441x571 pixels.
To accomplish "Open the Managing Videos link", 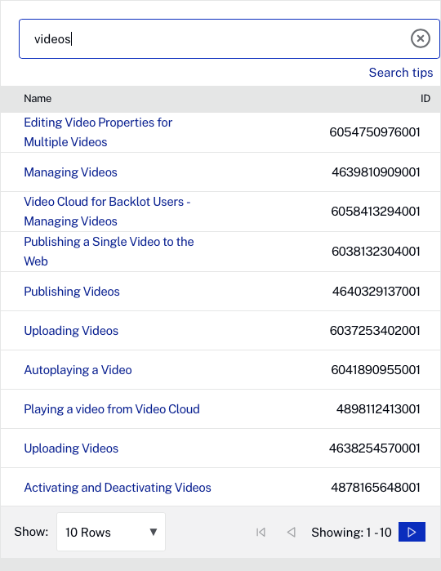I will (71, 172).
